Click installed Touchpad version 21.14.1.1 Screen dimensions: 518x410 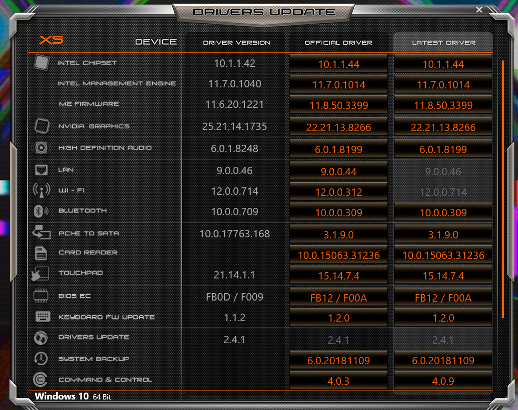tap(234, 275)
